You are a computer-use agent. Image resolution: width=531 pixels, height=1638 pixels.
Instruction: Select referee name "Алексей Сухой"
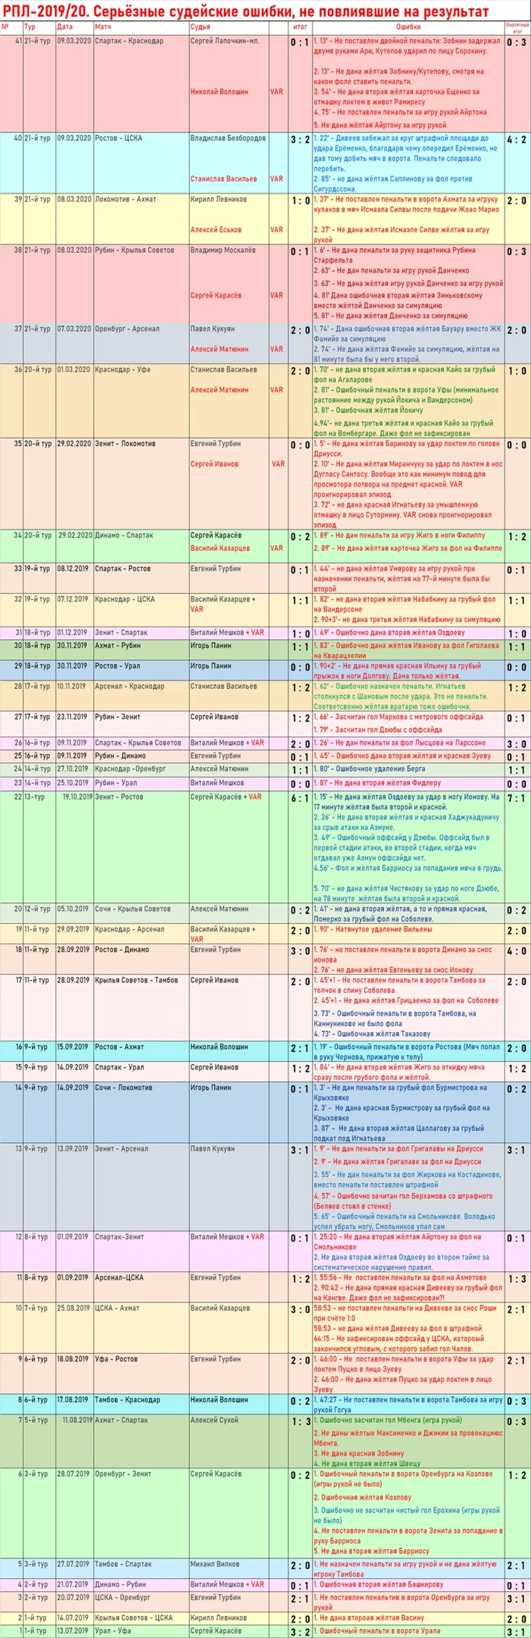[x=214, y=1421]
